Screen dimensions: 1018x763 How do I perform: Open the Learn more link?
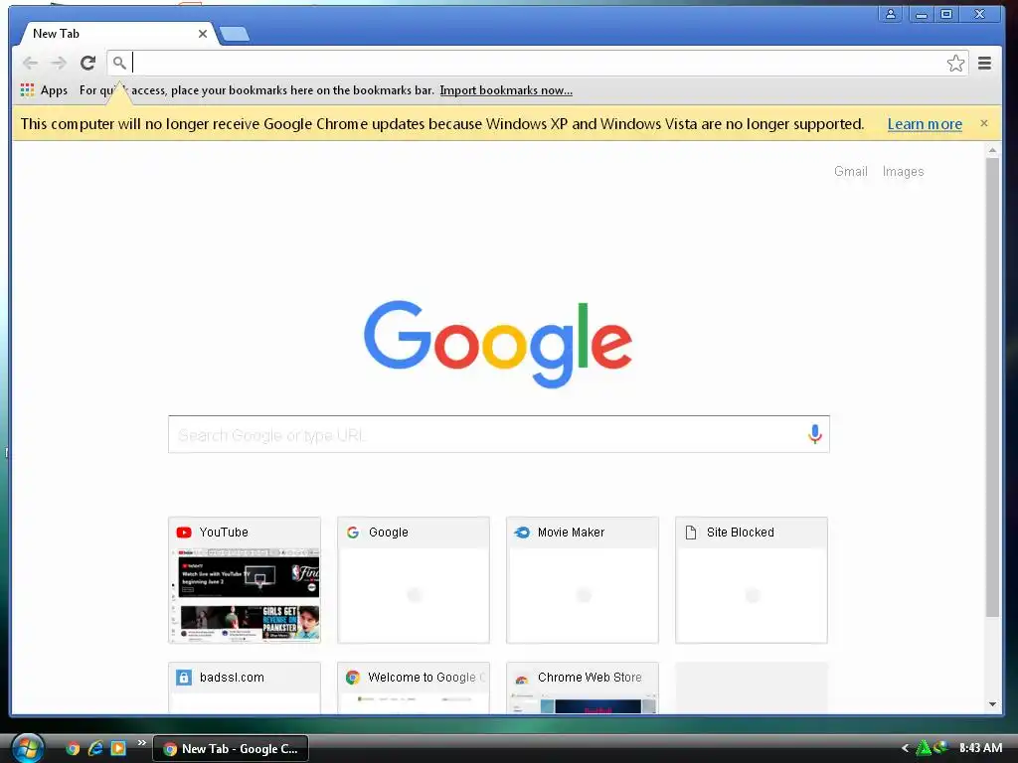click(925, 124)
